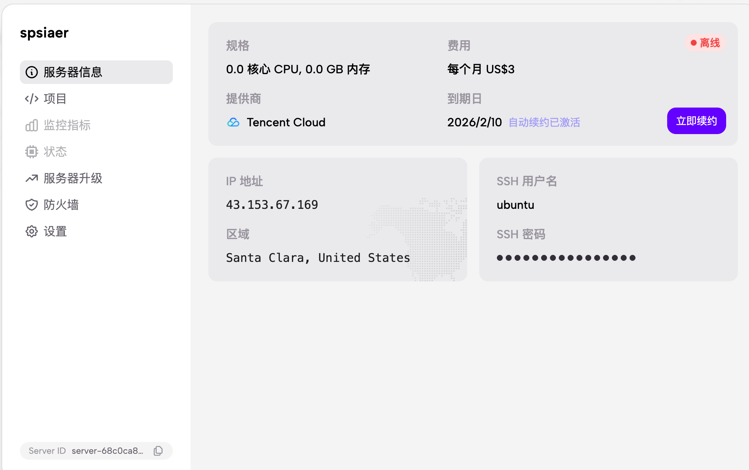The image size is (749, 470).
Task: Open 服务器升级 in the sidebar
Action: pyautogui.click(x=73, y=178)
